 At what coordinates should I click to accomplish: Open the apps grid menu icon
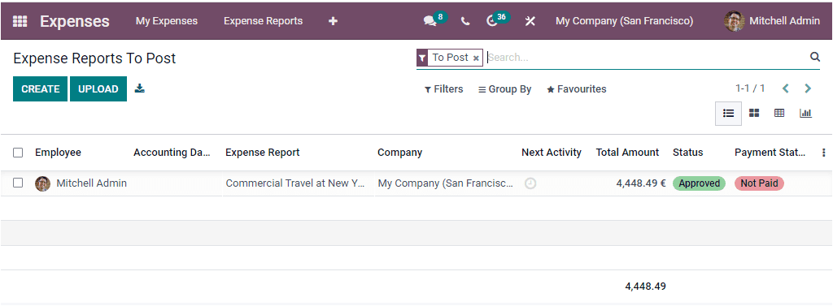[20, 21]
